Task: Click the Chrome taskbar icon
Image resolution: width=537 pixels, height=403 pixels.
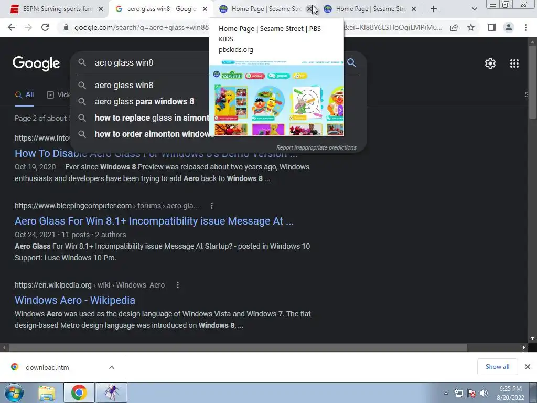Action: (79, 393)
